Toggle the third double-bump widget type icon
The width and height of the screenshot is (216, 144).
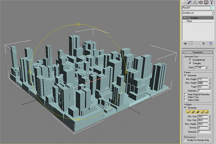pos(198,112)
